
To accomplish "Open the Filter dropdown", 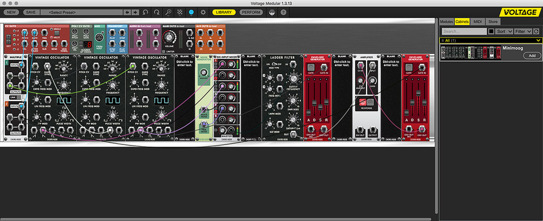I will [x=523, y=31].
